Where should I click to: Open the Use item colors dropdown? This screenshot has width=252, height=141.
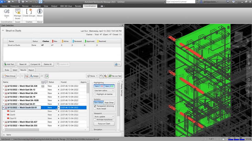coord(104,90)
